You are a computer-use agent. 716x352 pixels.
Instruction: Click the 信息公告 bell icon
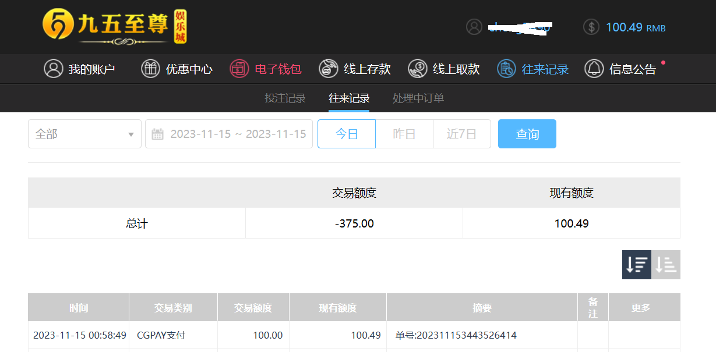(594, 69)
